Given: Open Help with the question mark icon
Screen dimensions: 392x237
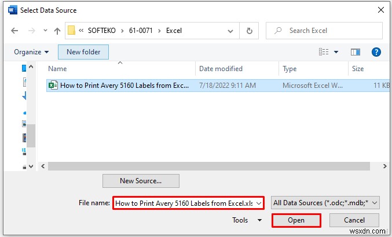Looking at the screenshot, I should [376, 52].
